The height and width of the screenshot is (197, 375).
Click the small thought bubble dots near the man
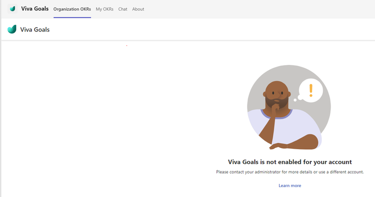(298, 98)
